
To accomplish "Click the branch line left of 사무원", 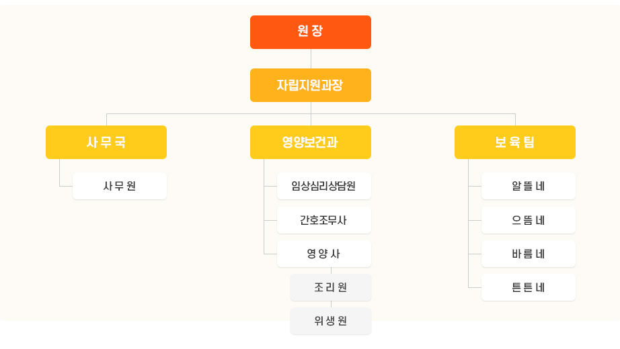I will tap(66, 186).
